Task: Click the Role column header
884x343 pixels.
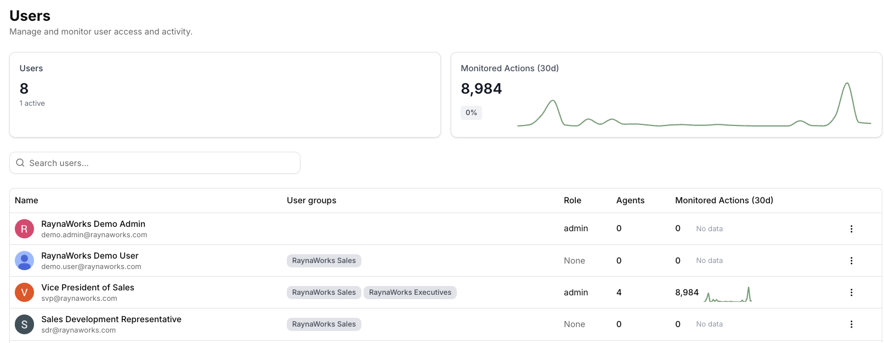Action: click(573, 201)
